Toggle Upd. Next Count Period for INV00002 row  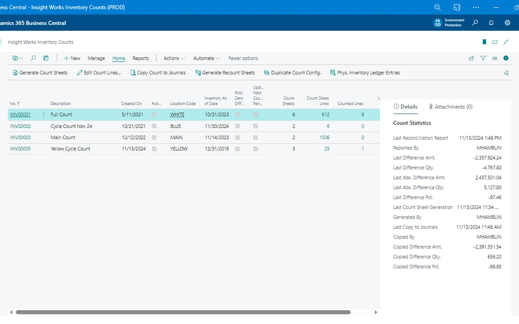(256, 126)
